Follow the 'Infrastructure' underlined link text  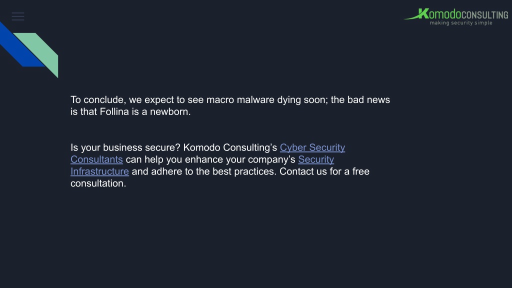click(x=99, y=171)
